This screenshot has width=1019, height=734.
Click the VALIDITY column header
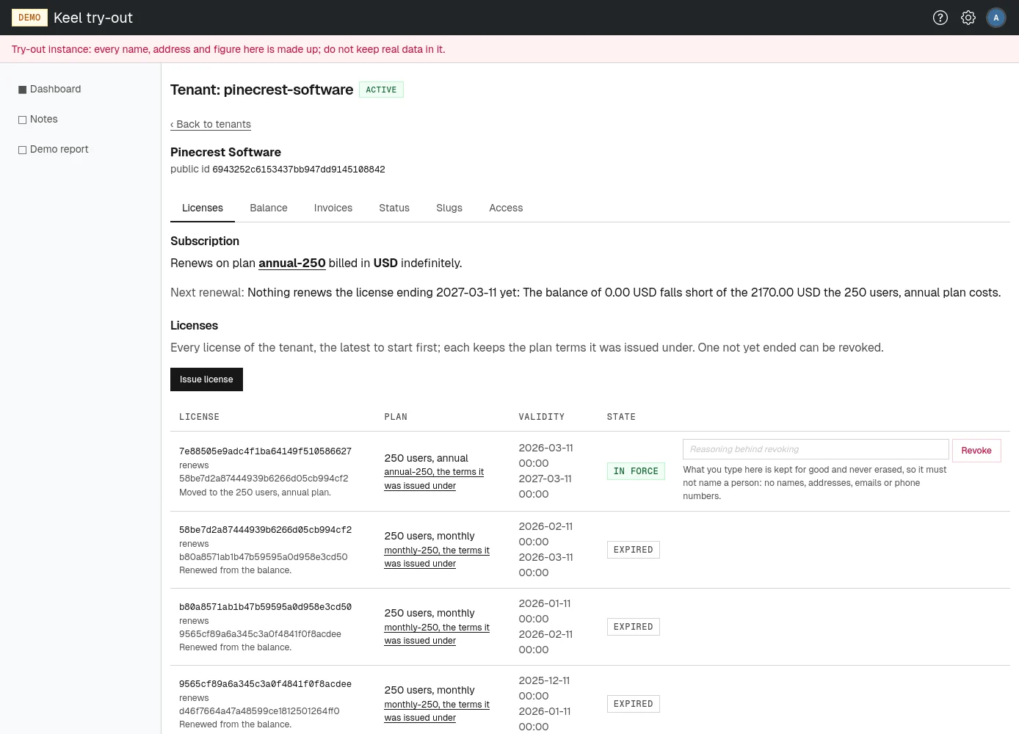click(x=542, y=417)
